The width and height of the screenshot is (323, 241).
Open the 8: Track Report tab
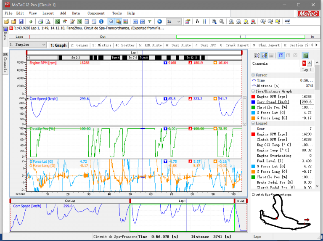click(234, 45)
